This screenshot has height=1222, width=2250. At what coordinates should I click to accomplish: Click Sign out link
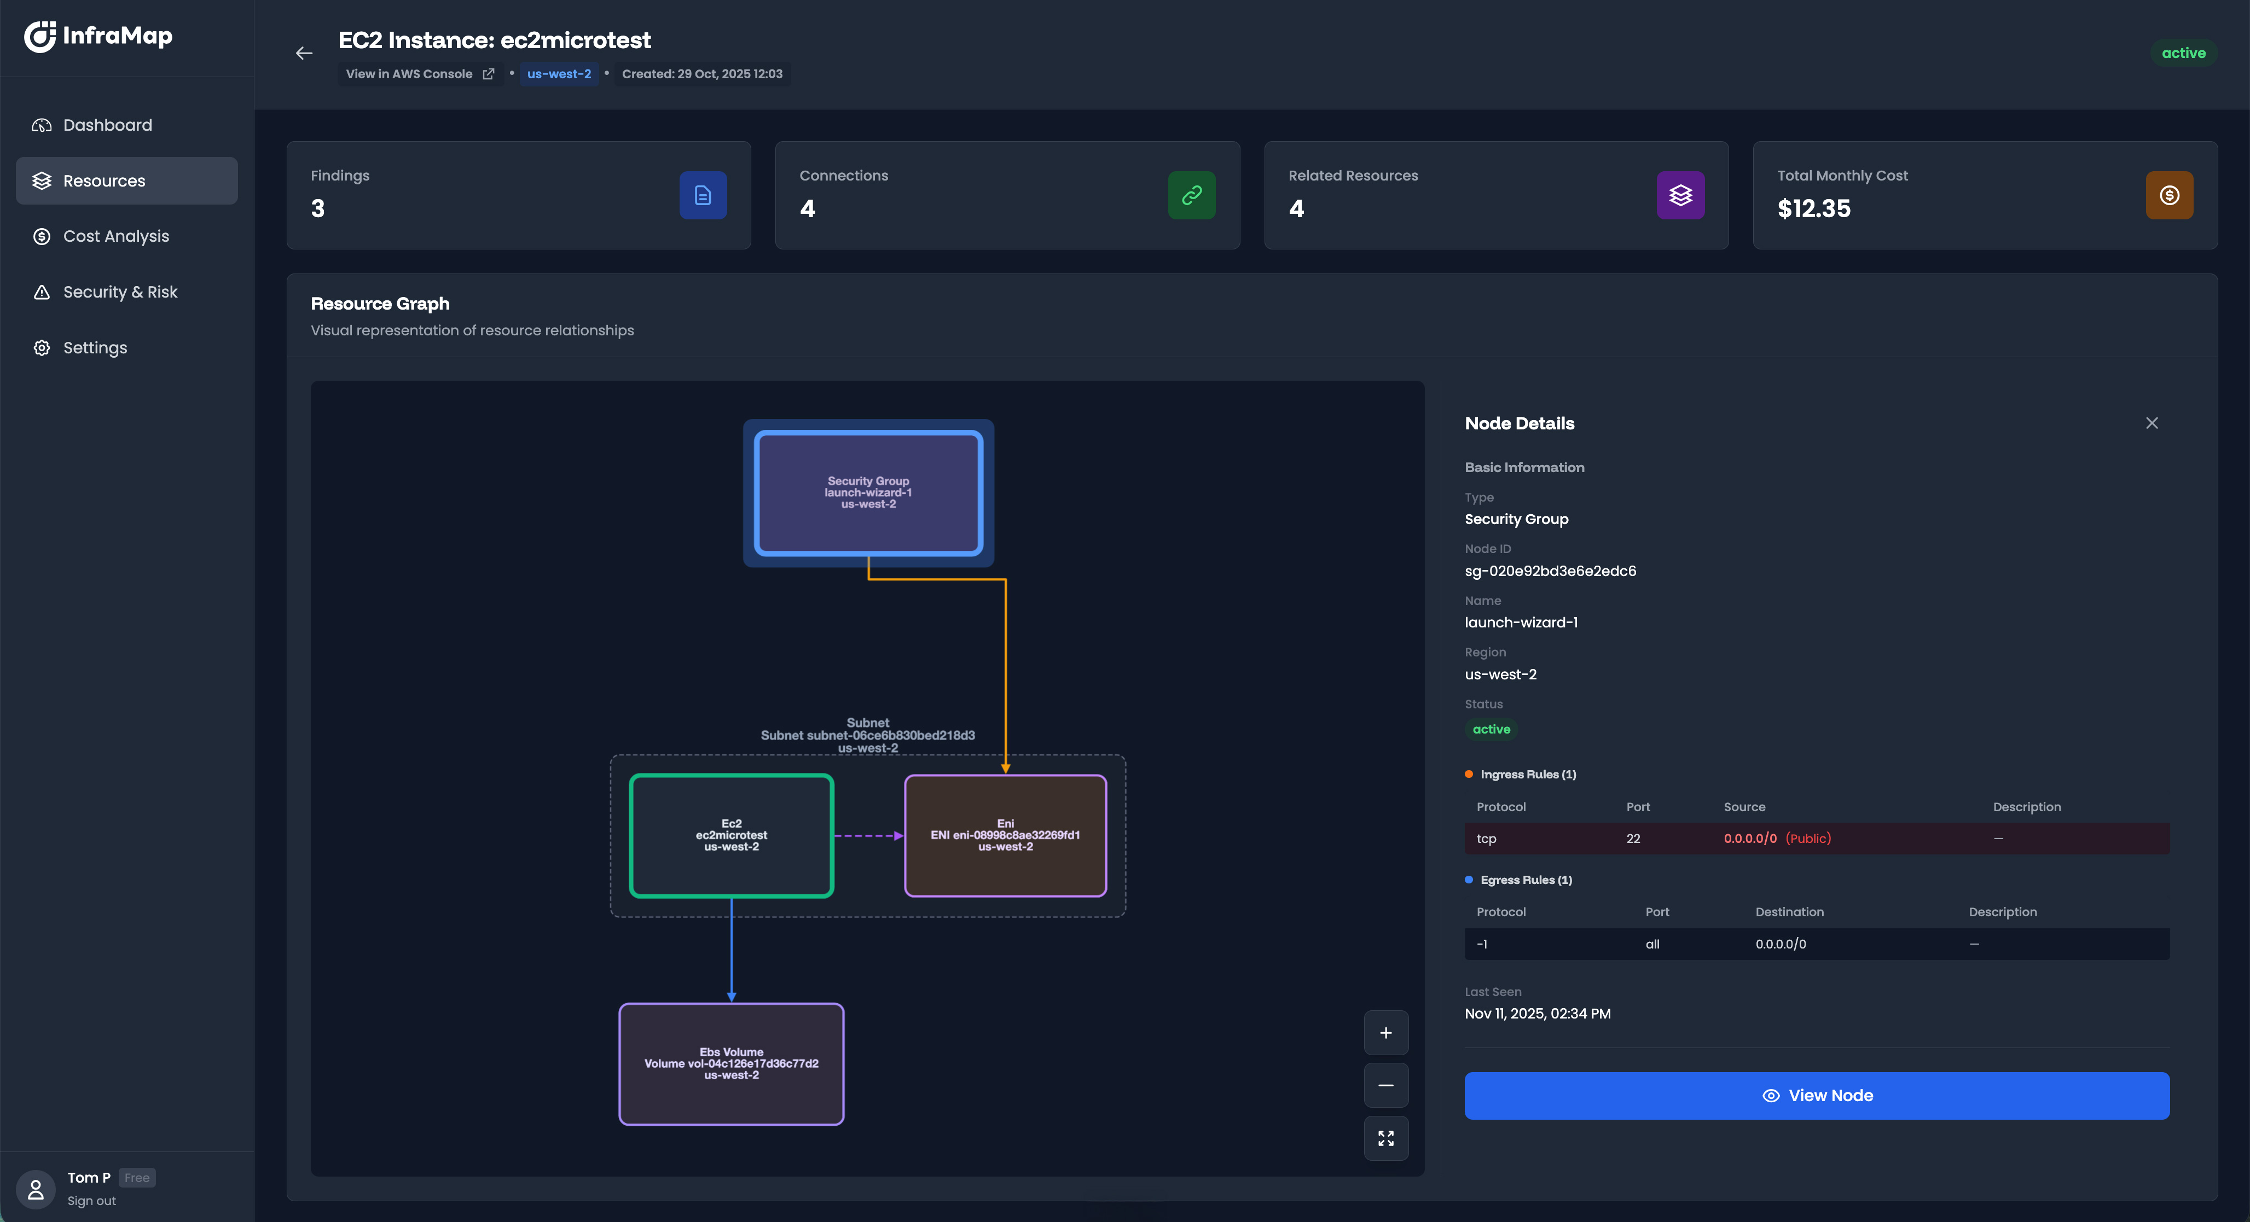[x=91, y=1201]
